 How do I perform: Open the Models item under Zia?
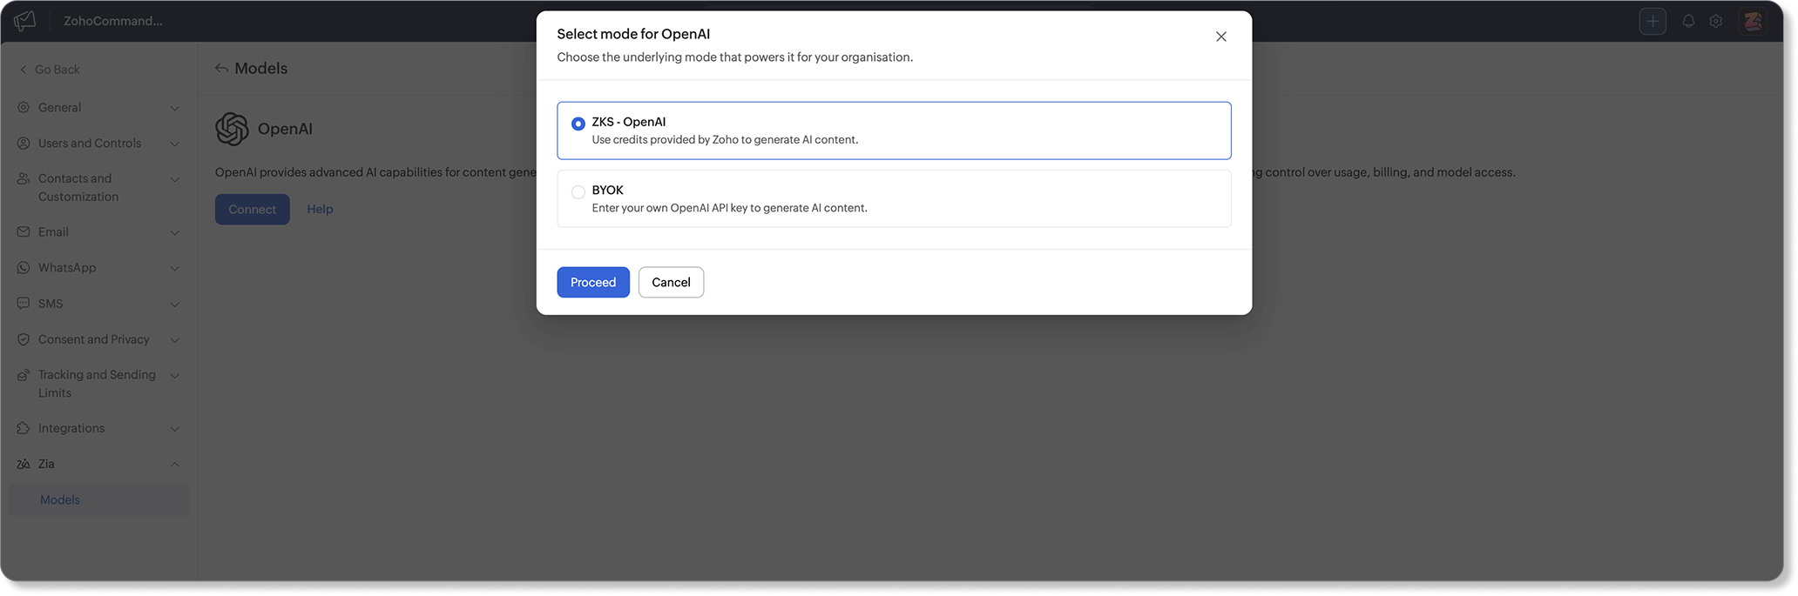(x=98, y=500)
